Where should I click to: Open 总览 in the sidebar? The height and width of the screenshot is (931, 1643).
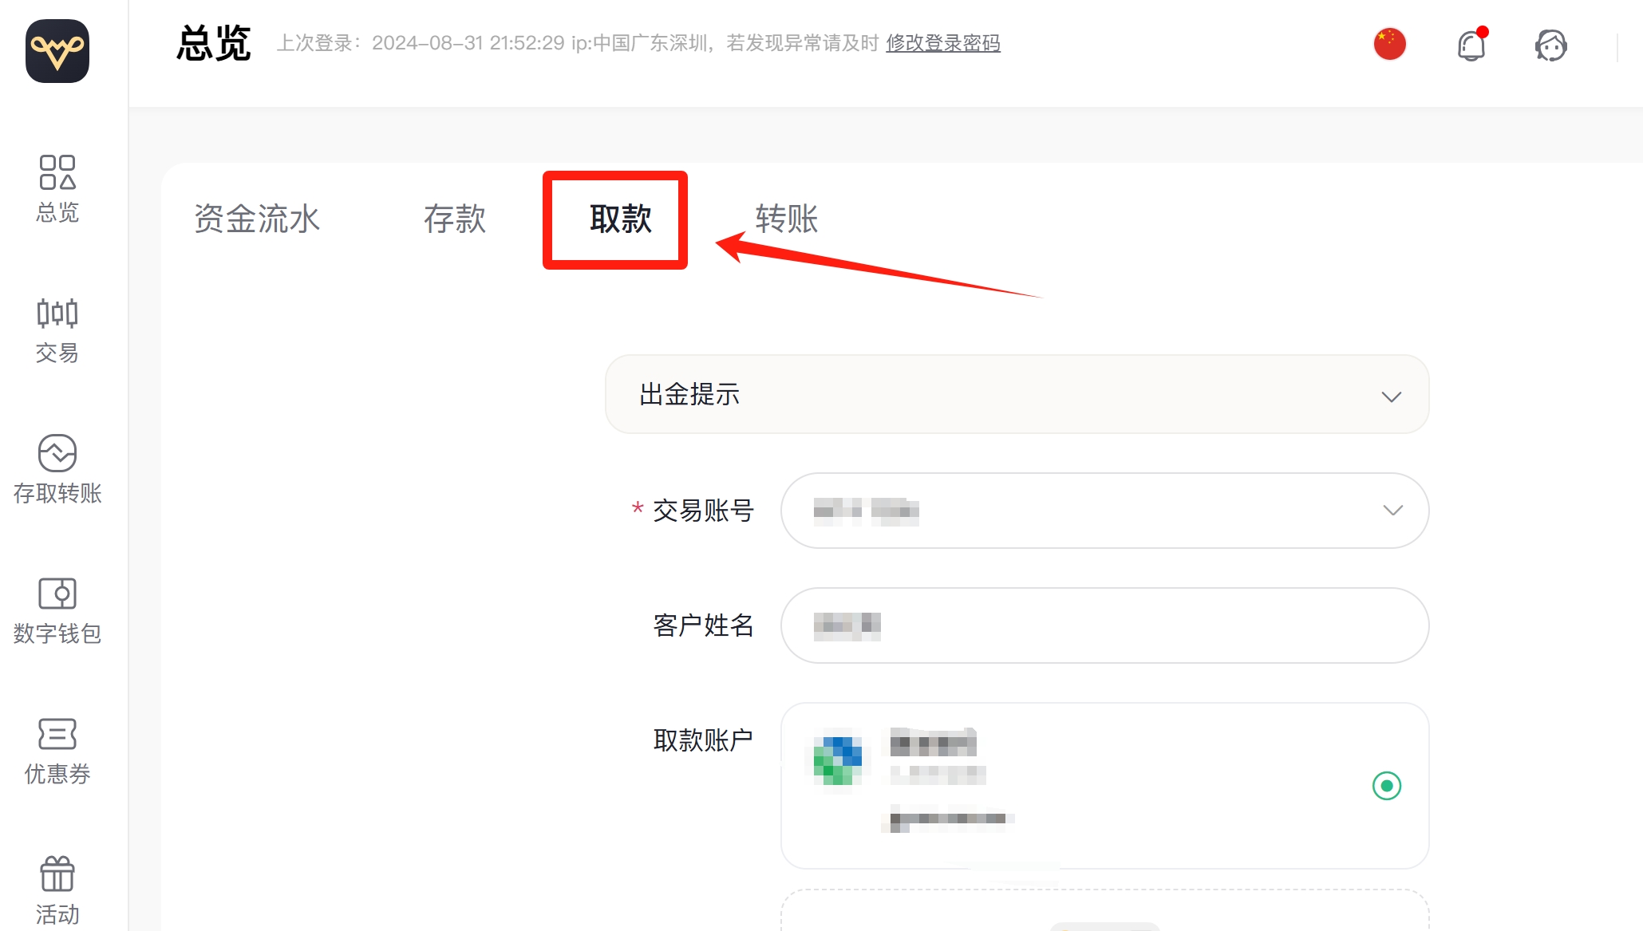click(x=57, y=189)
